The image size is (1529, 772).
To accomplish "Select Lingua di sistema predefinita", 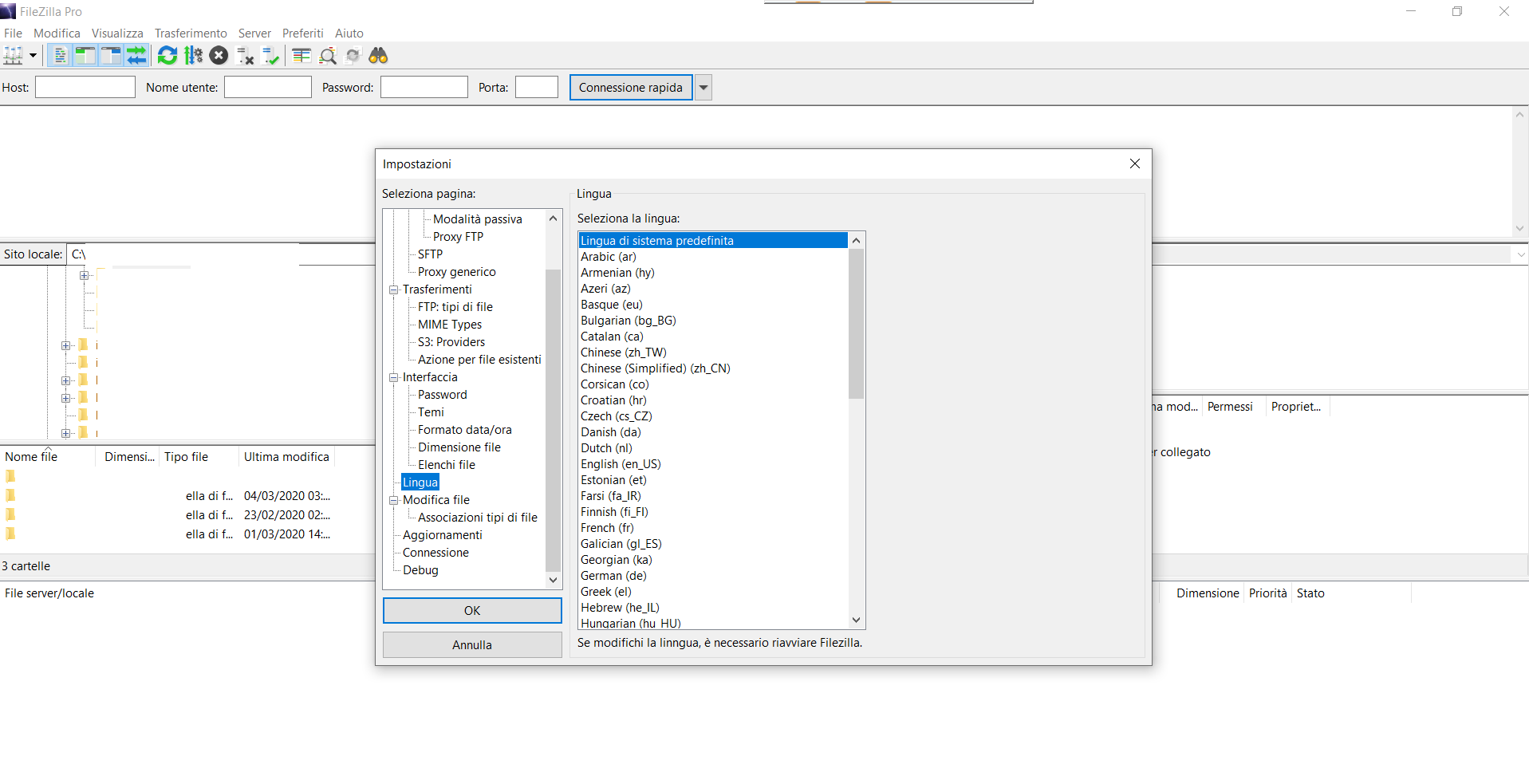I will pos(713,241).
